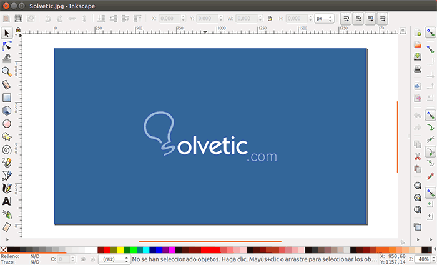
Task: Select the Selector arrow tool
Action: [7, 33]
